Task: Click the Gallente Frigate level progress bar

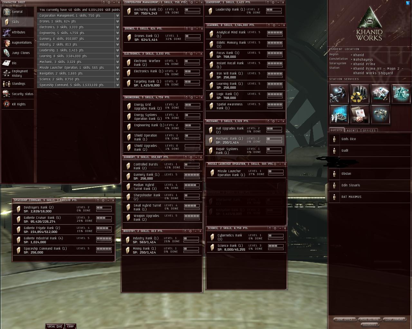Action: (x=104, y=228)
